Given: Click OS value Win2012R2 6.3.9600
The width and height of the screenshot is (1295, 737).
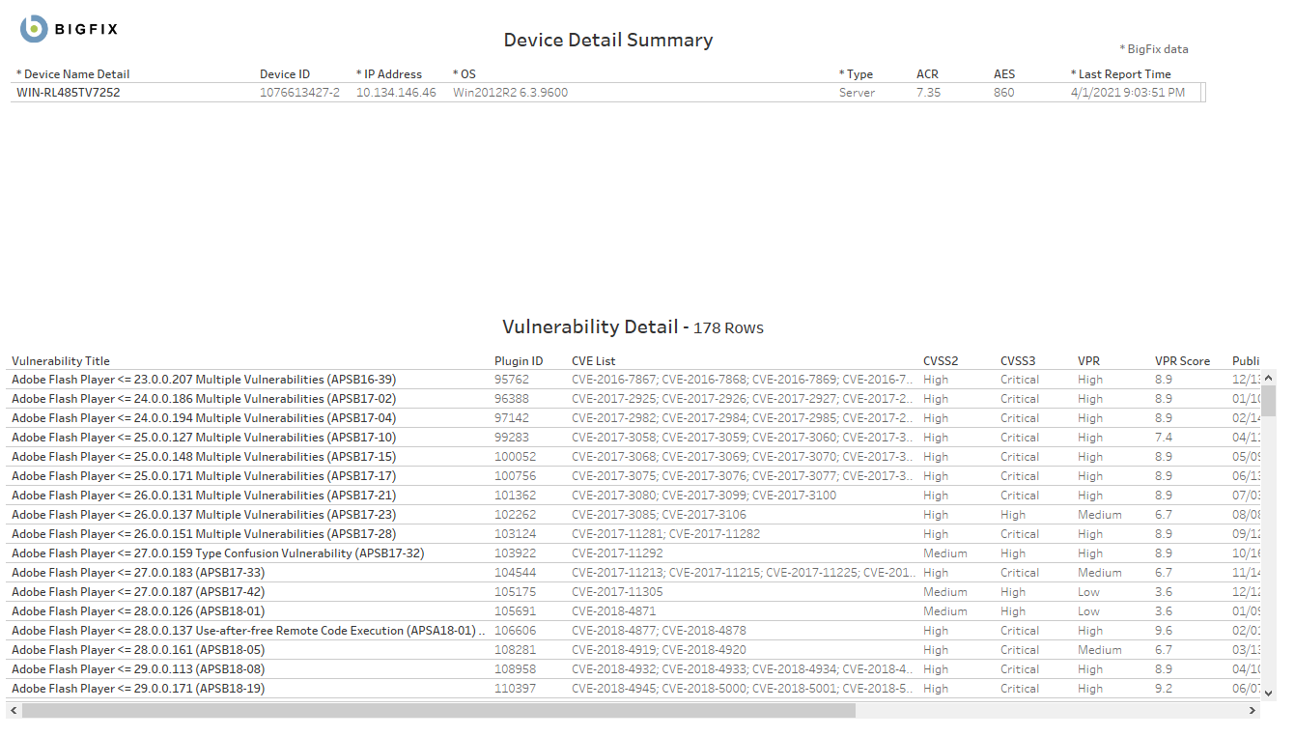Looking at the screenshot, I should point(510,93).
